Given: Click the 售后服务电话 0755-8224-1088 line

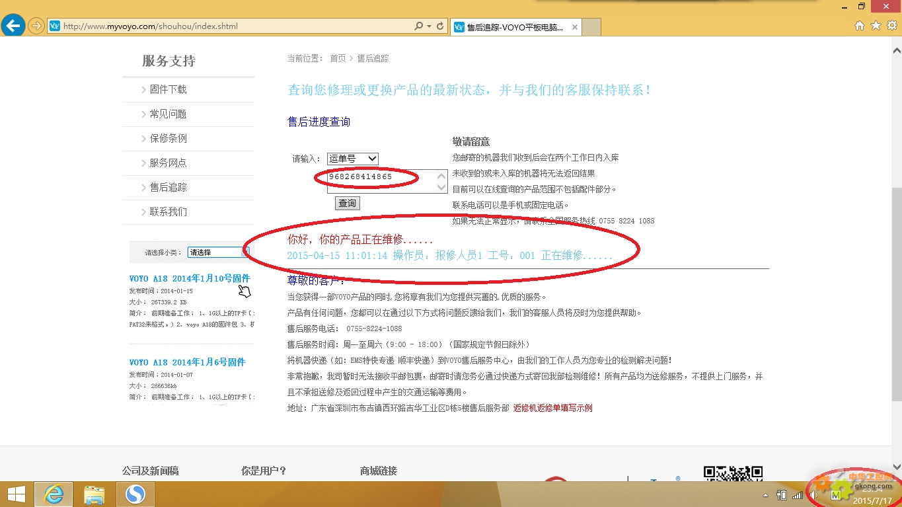Looking at the screenshot, I should 344,329.
